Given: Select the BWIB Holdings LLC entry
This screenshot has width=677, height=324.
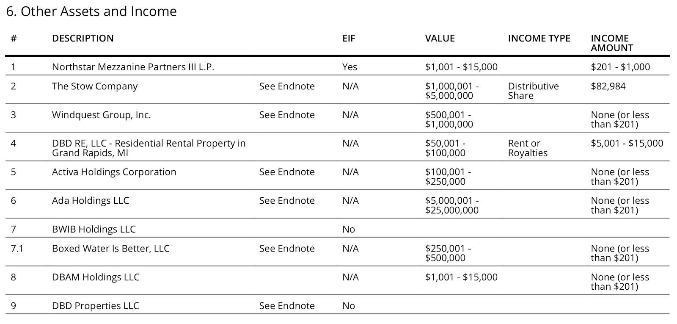Looking at the screenshot, I should click(x=94, y=230).
